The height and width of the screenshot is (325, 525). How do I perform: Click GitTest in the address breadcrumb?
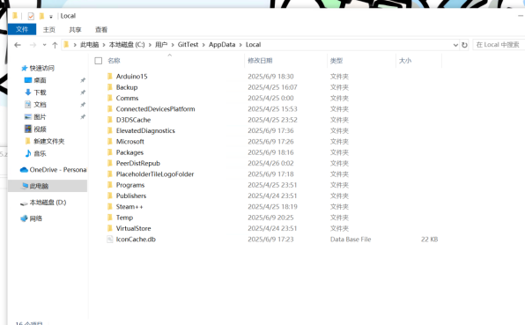click(x=188, y=45)
